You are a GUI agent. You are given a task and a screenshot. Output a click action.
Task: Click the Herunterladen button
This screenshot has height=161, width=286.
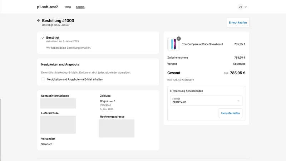click(x=230, y=113)
